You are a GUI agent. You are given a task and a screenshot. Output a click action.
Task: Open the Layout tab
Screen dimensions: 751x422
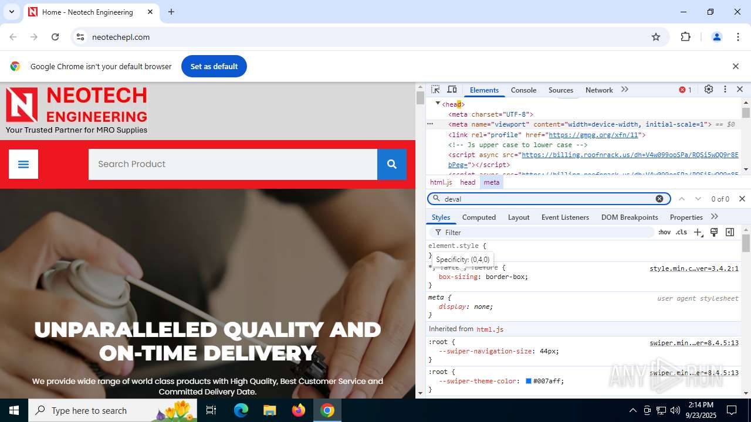[519, 217]
